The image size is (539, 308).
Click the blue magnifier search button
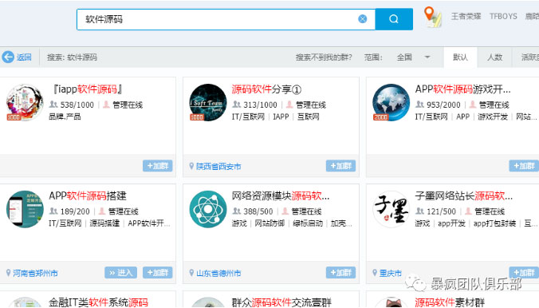point(394,19)
